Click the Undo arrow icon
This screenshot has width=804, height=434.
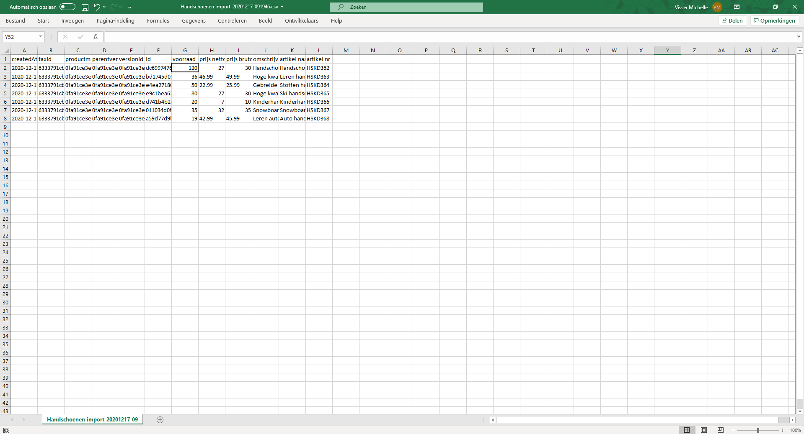click(97, 7)
